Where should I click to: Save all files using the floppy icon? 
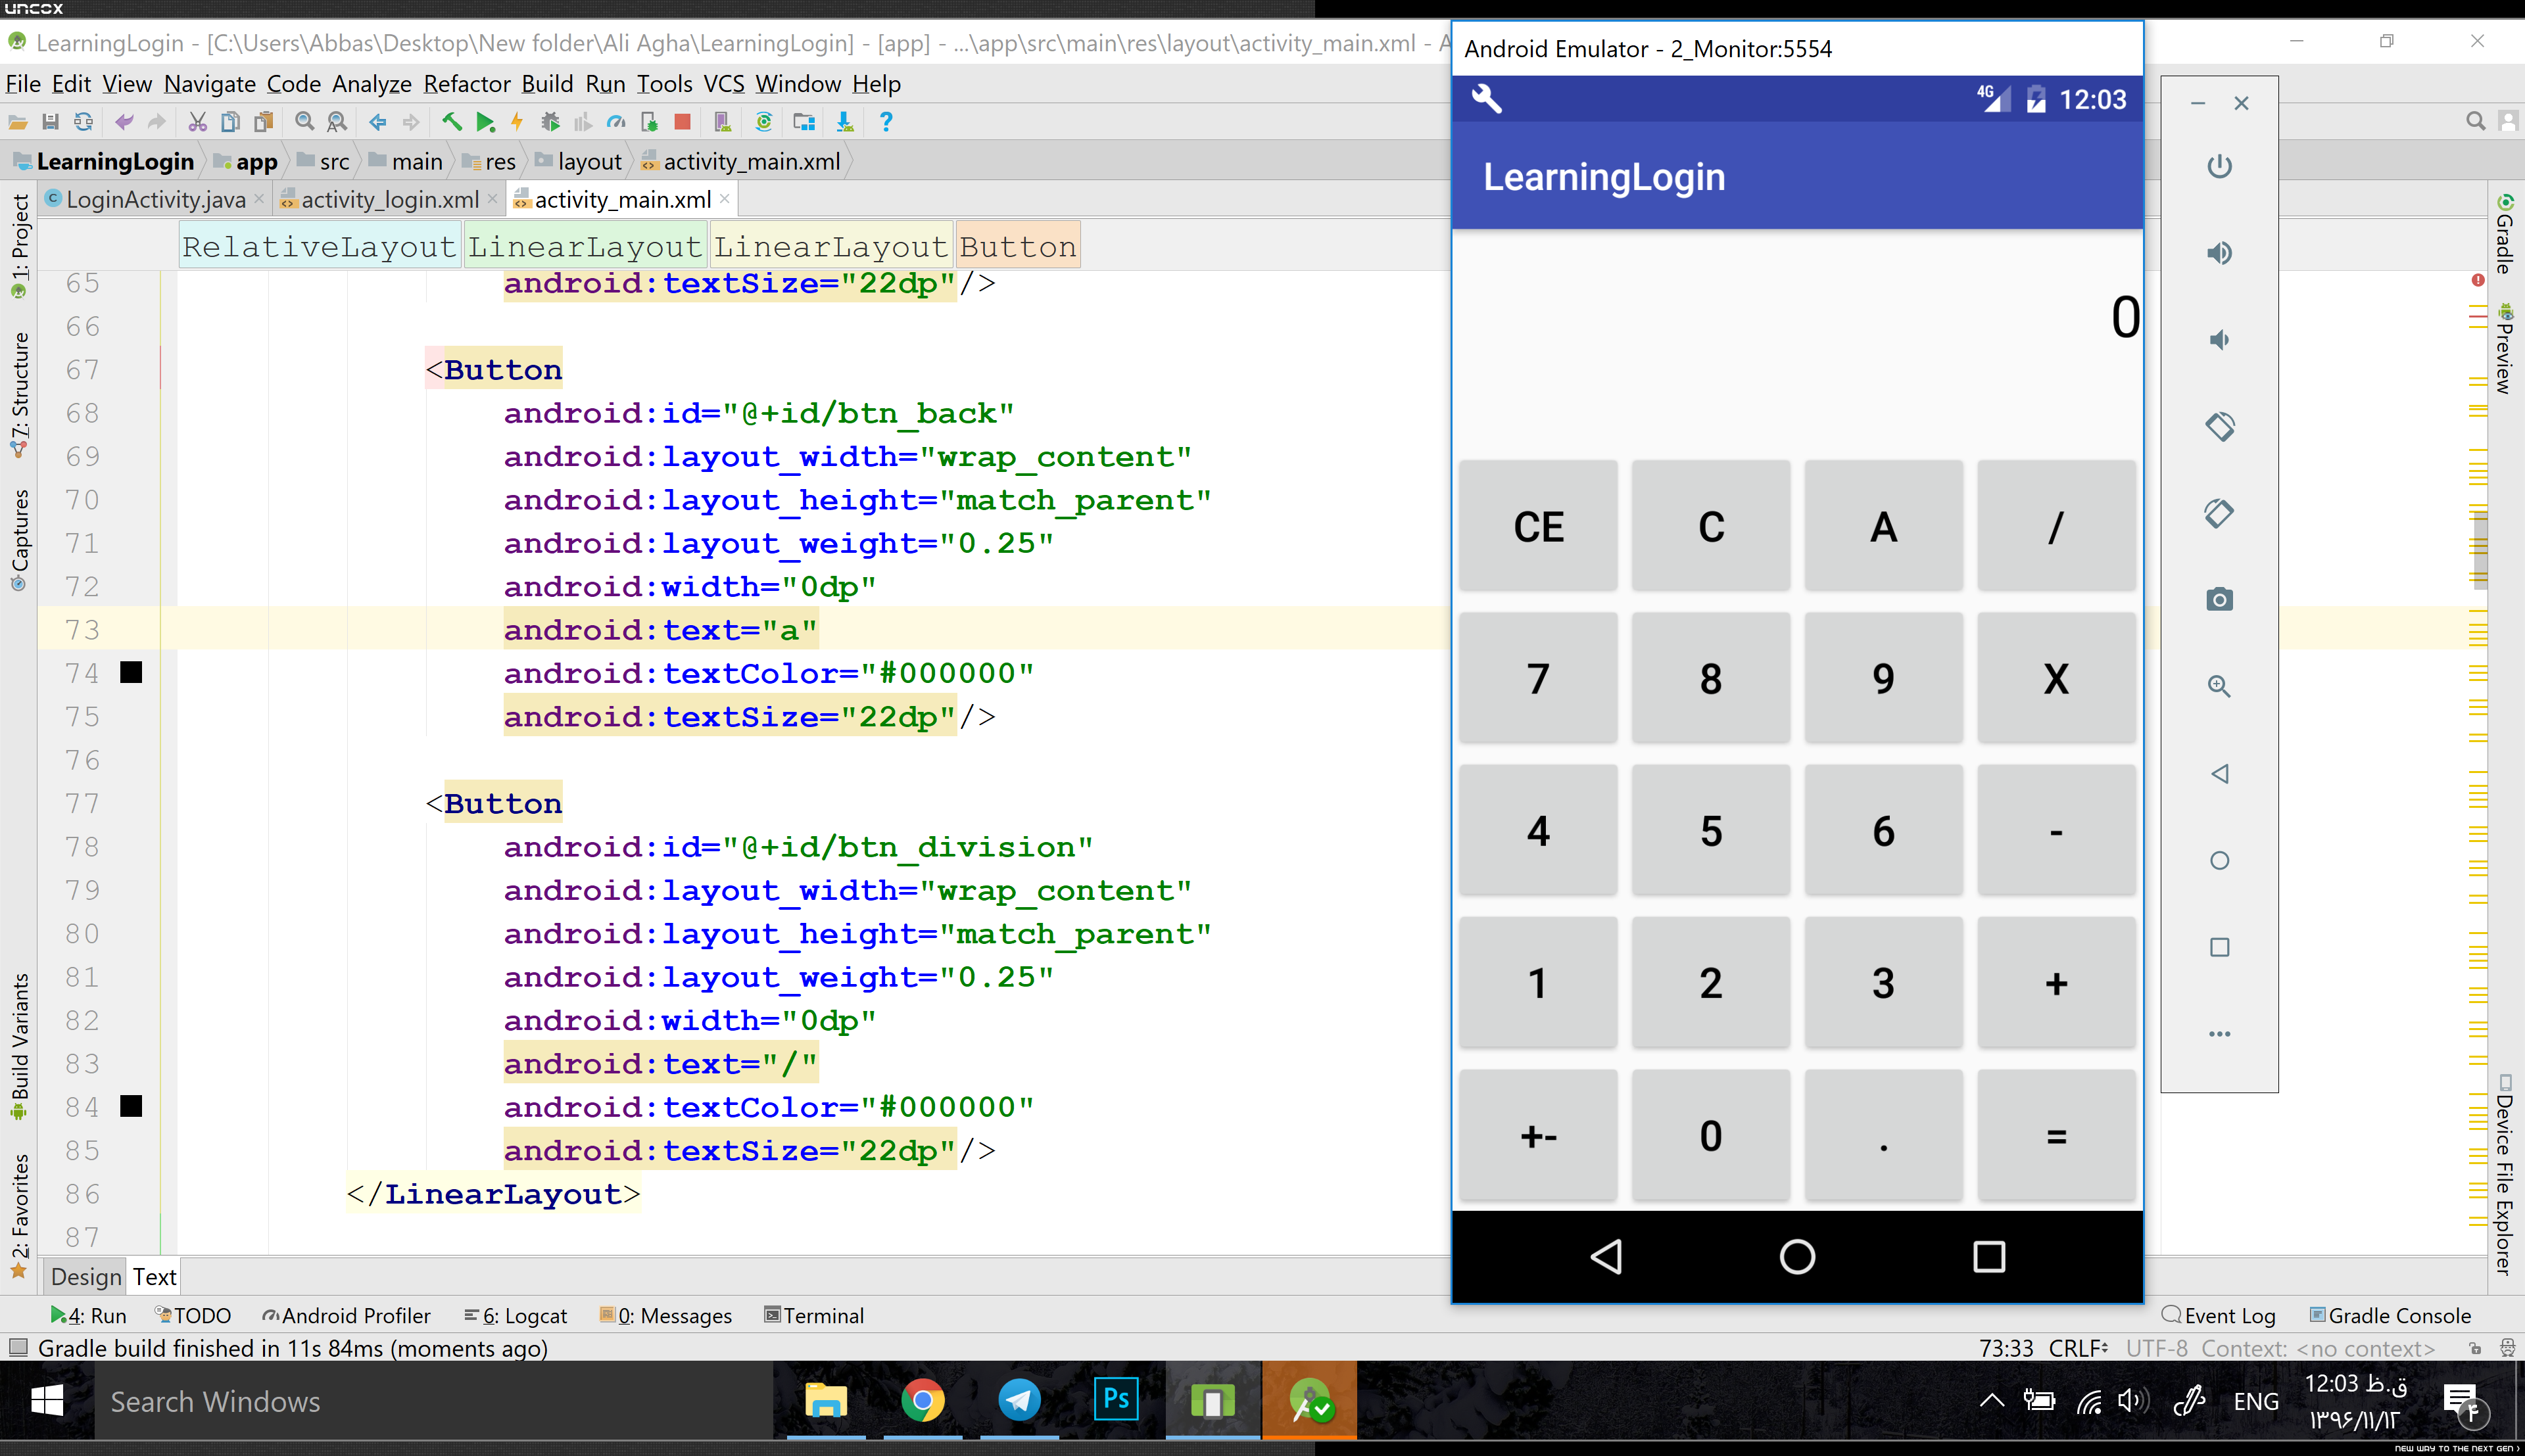click(50, 122)
